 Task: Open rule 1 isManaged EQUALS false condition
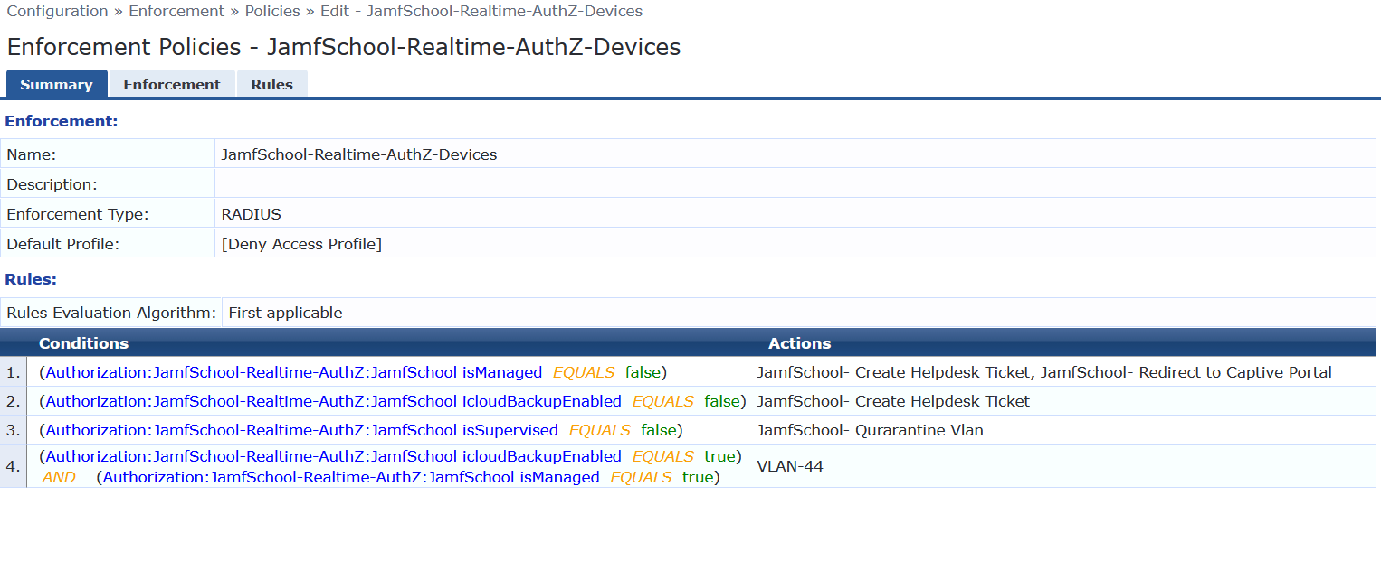coord(353,372)
